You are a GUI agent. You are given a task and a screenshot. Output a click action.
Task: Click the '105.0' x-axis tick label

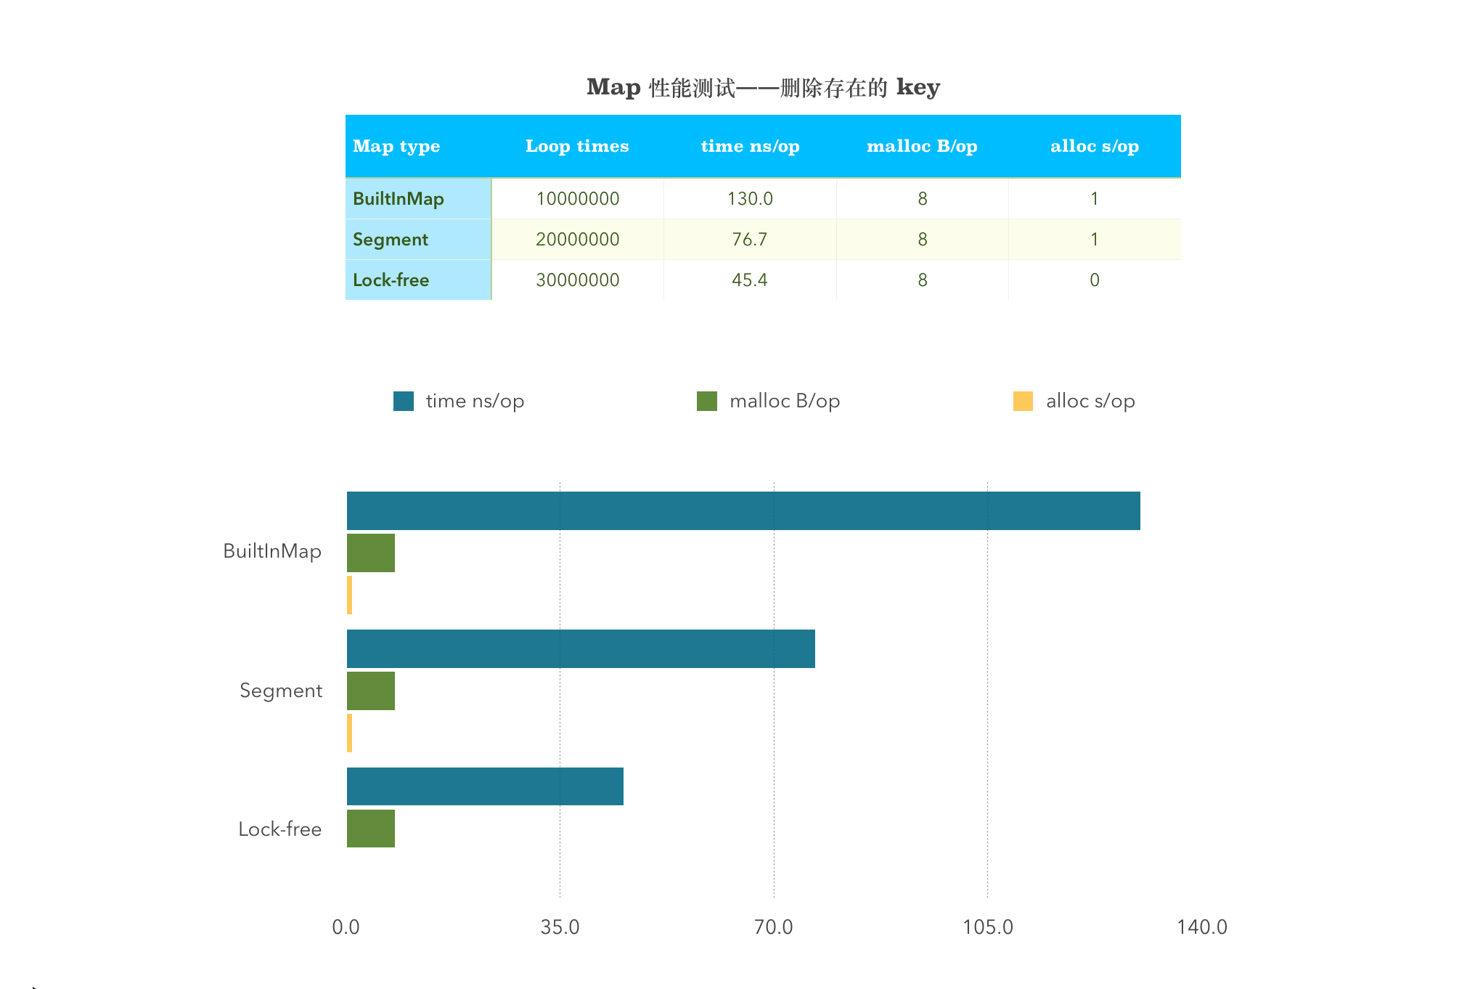click(987, 927)
